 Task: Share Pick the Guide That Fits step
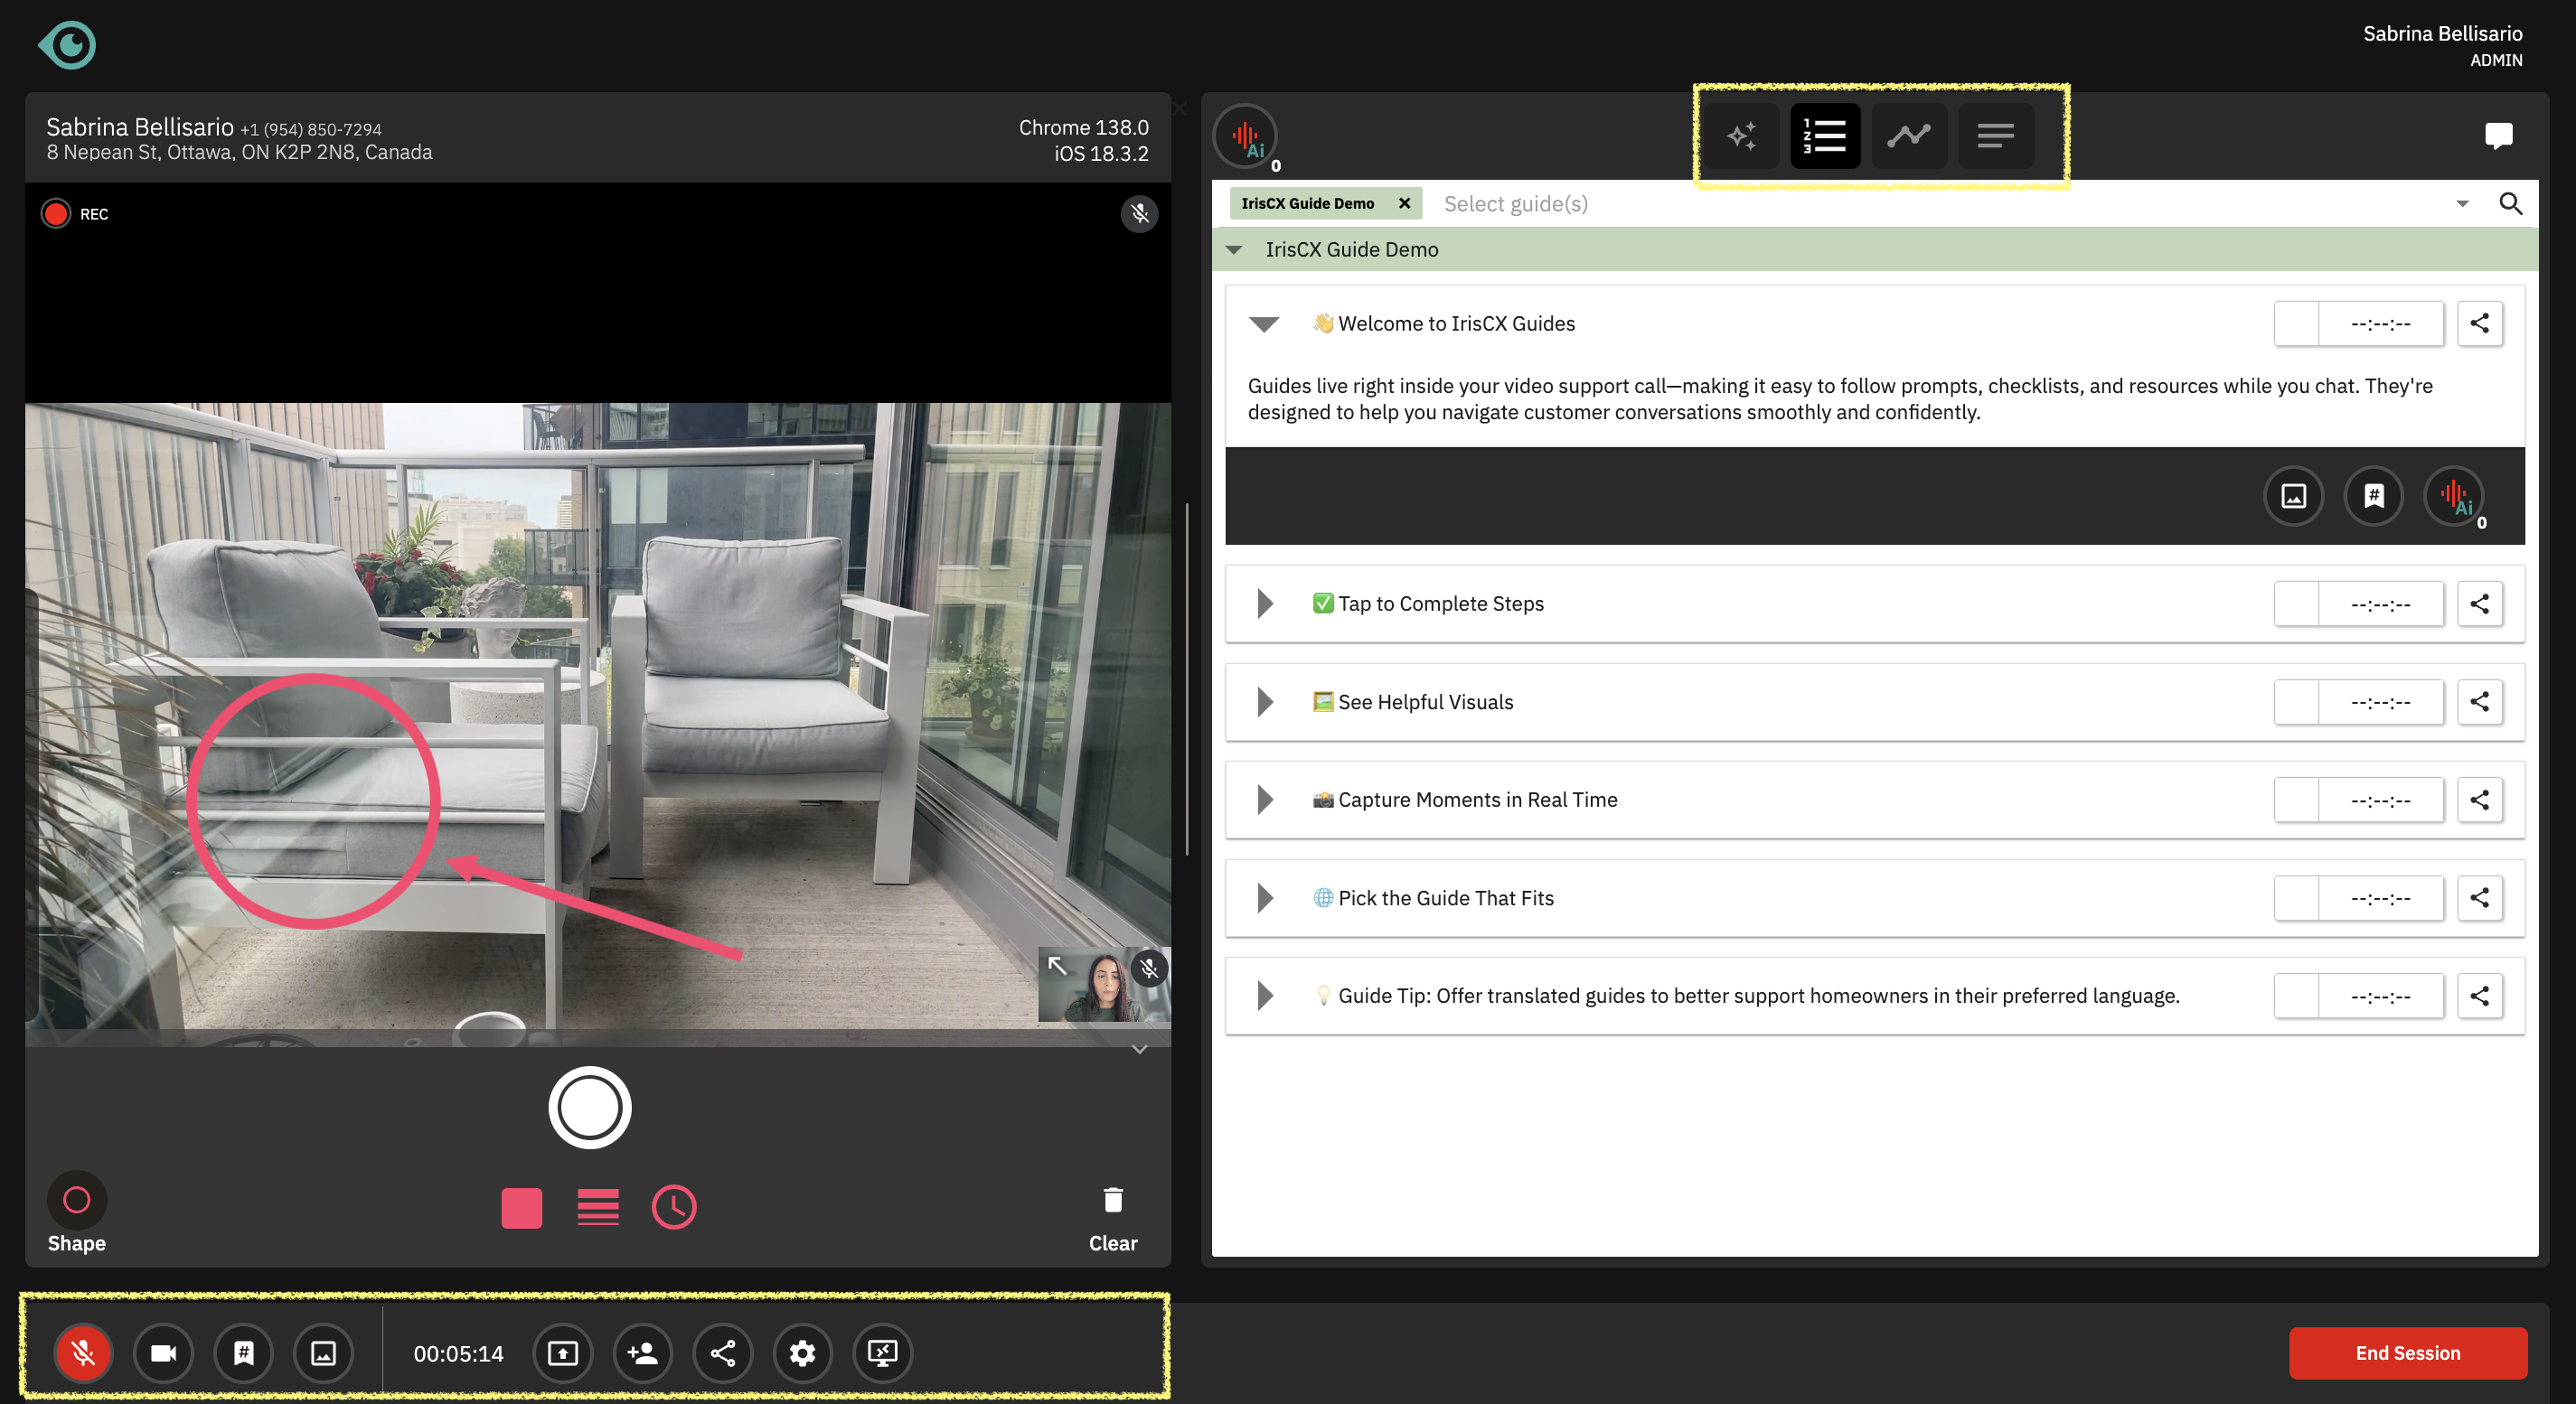[x=2480, y=897]
